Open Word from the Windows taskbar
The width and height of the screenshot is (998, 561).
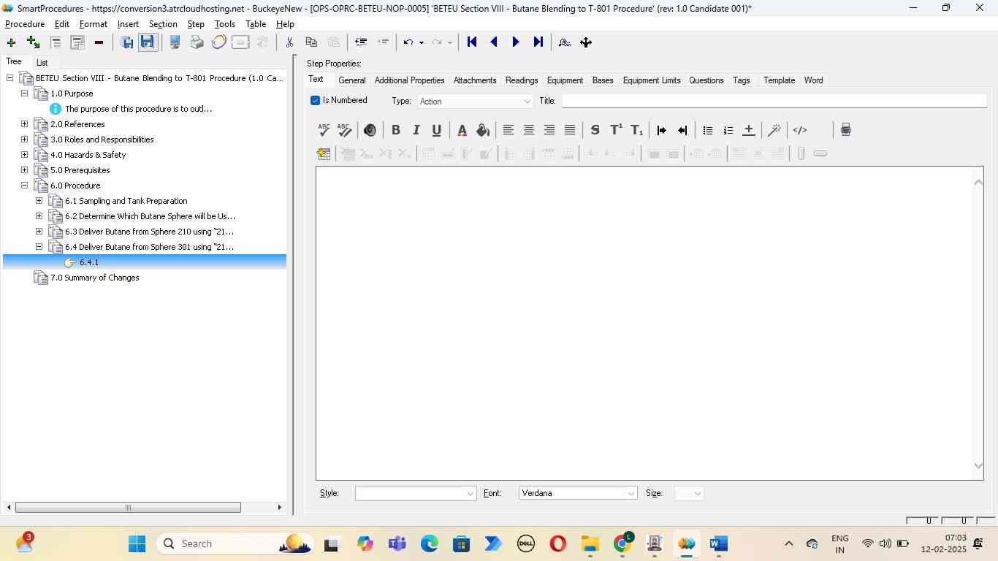[718, 543]
